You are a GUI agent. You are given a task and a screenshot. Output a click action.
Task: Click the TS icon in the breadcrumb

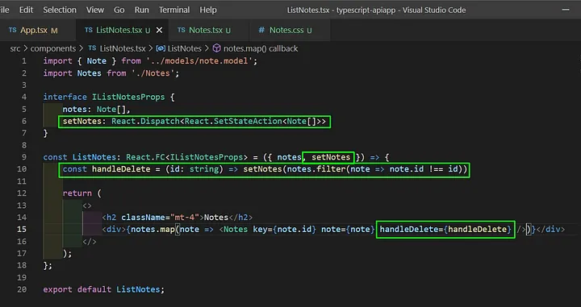92,48
